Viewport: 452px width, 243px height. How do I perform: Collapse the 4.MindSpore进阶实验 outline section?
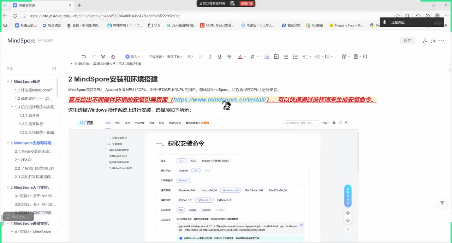8,224
